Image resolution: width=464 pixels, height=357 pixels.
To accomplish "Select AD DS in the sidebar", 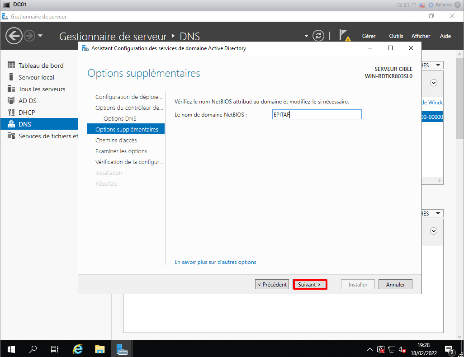I will click(27, 101).
